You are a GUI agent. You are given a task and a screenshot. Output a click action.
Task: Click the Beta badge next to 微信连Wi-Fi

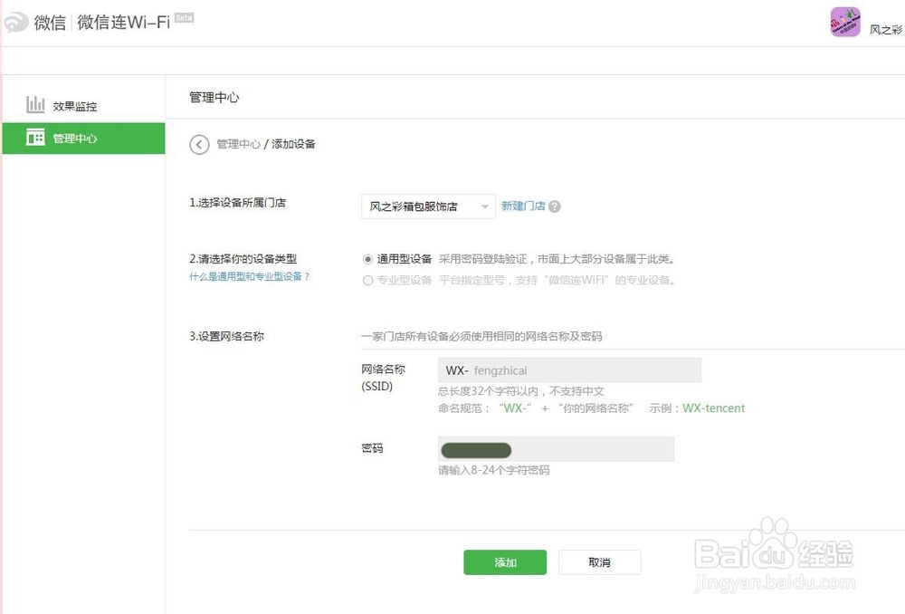click(x=184, y=16)
